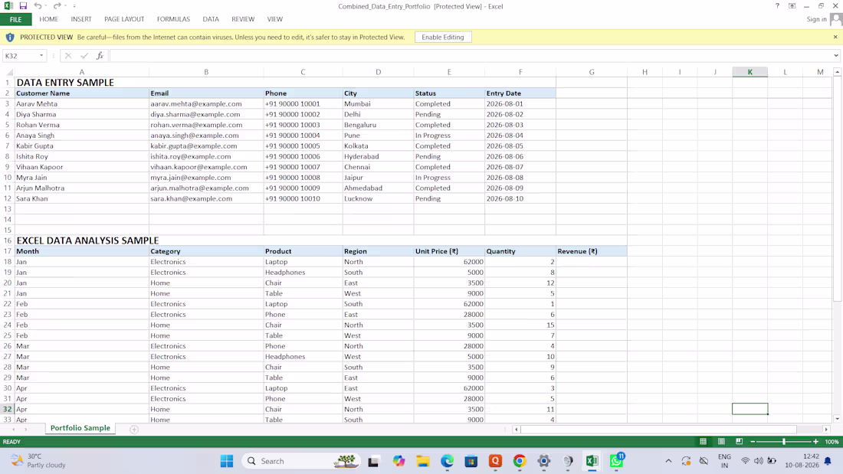Add a new sheet with plus icon
Screen dimensions: 843x474
[134, 429]
